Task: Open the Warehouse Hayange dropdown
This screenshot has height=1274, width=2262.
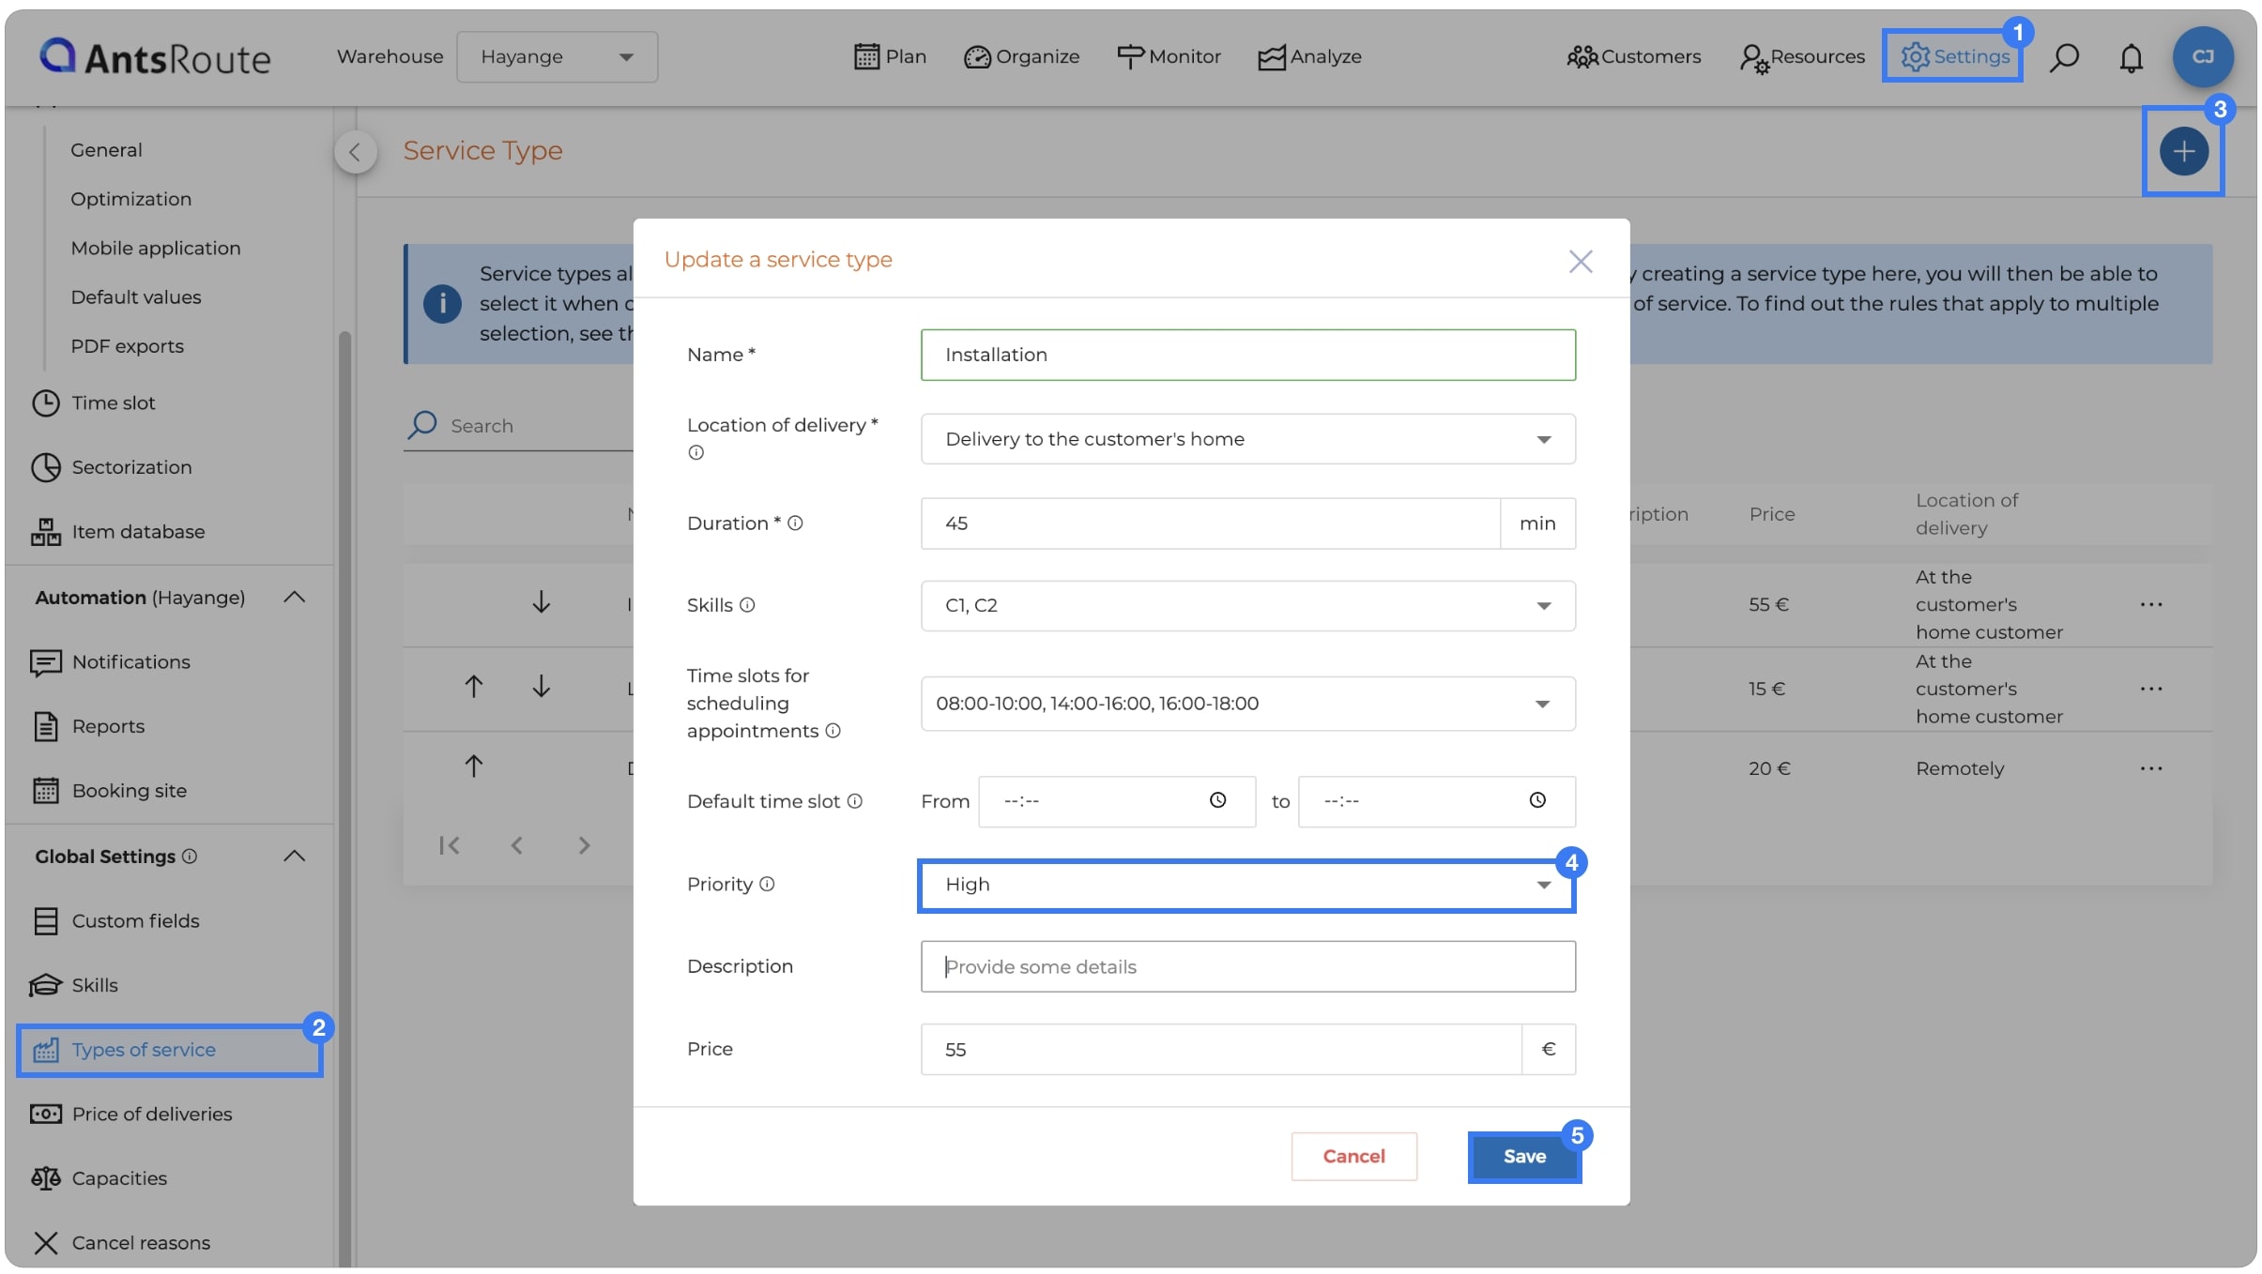Action: pos(557,57)
